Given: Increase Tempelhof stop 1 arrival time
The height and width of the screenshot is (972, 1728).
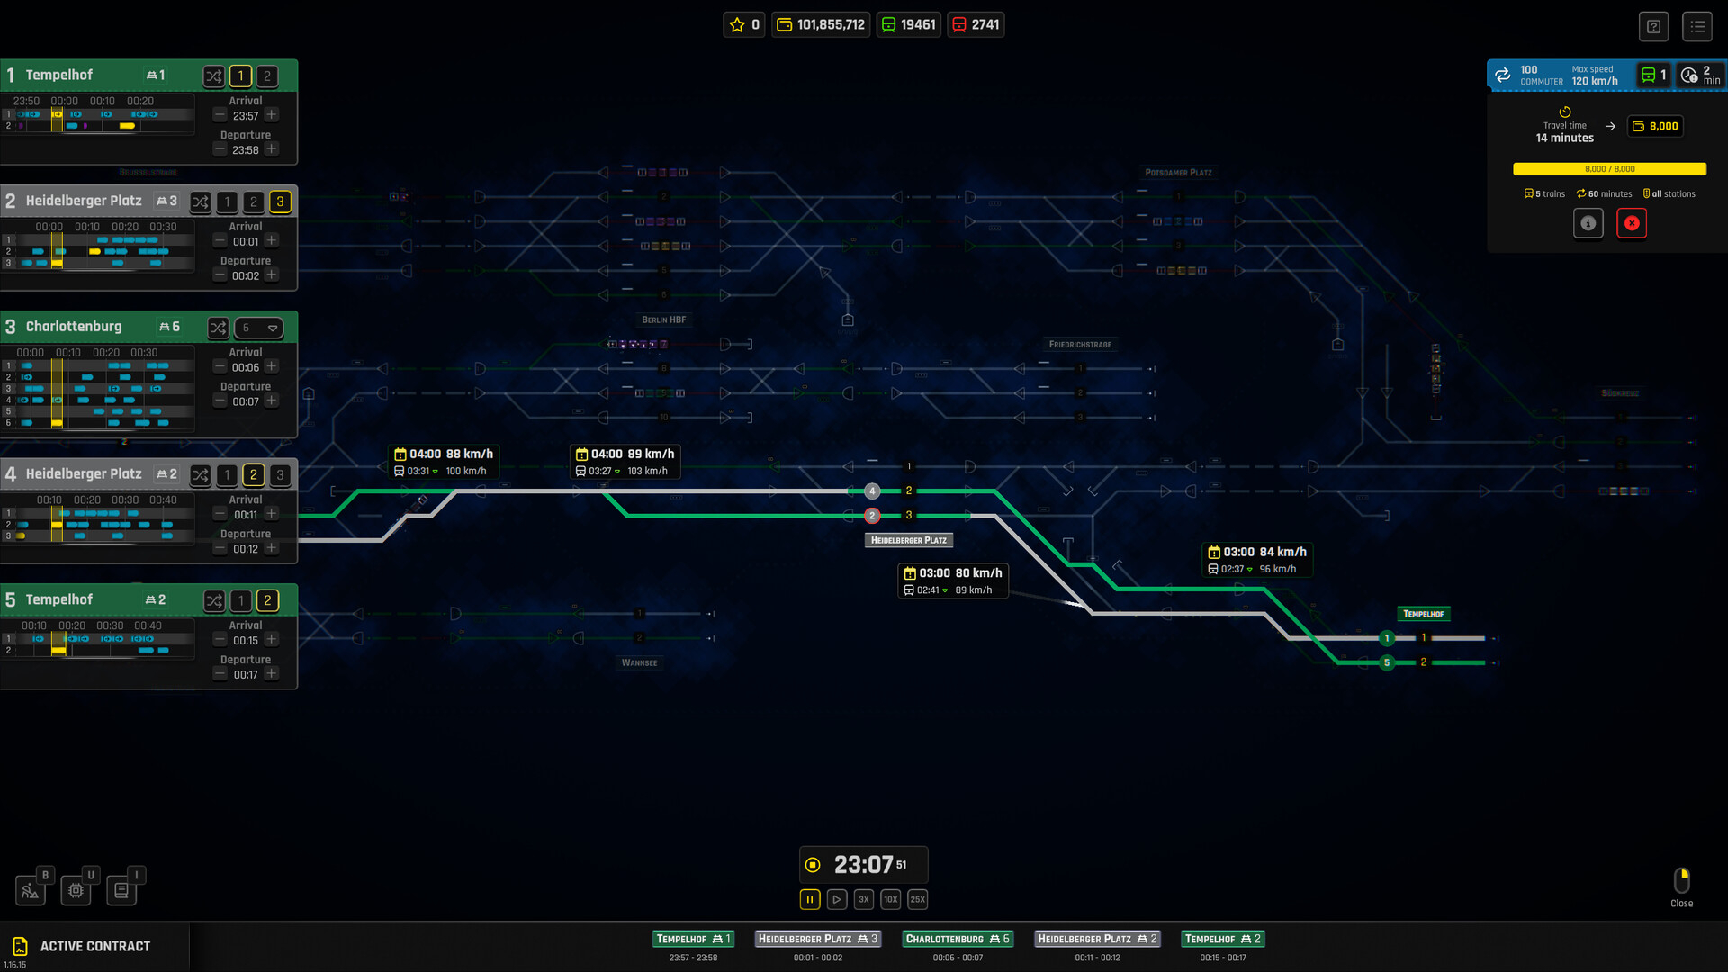Looking at the screenshot, I should (x=272, y=115).
